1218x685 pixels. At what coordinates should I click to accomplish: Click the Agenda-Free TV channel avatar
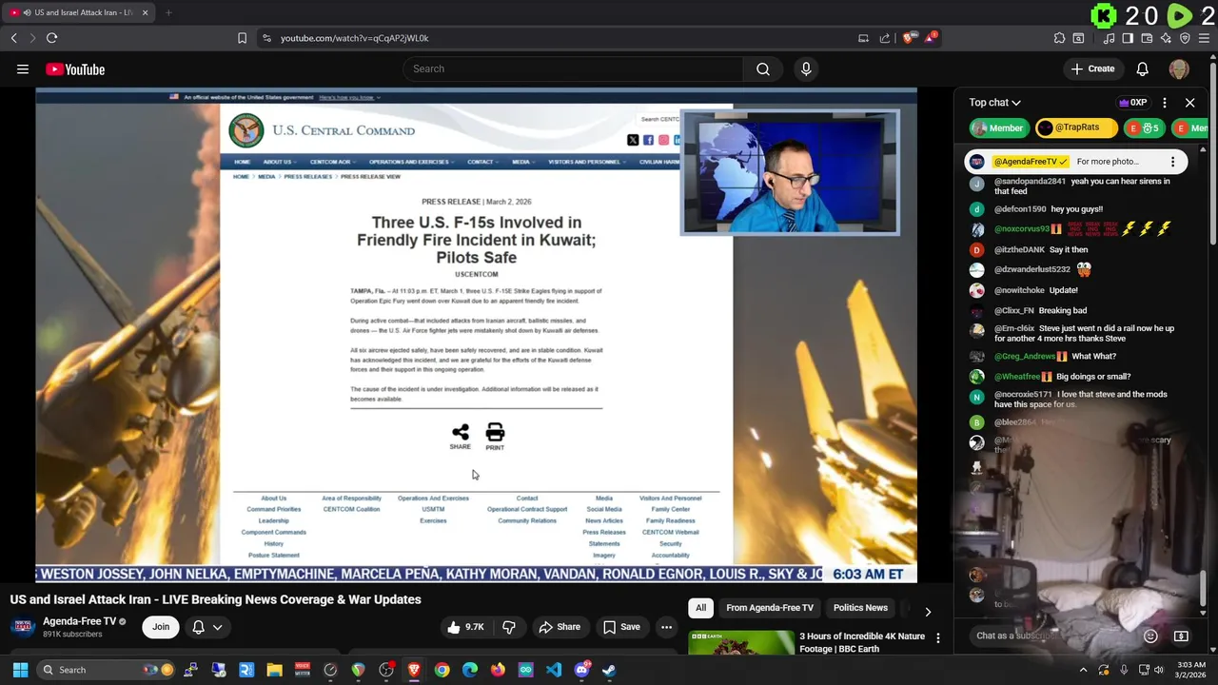pyautogui.click(x=24, y=627)
